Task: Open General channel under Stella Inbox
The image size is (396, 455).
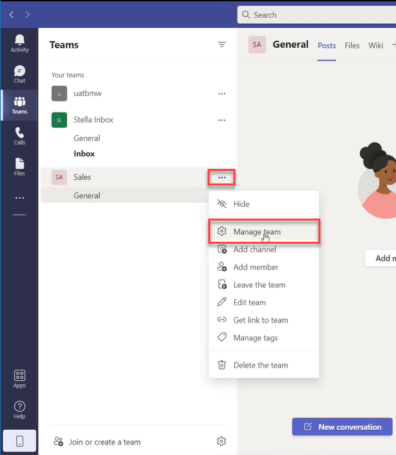Action: 87,138
